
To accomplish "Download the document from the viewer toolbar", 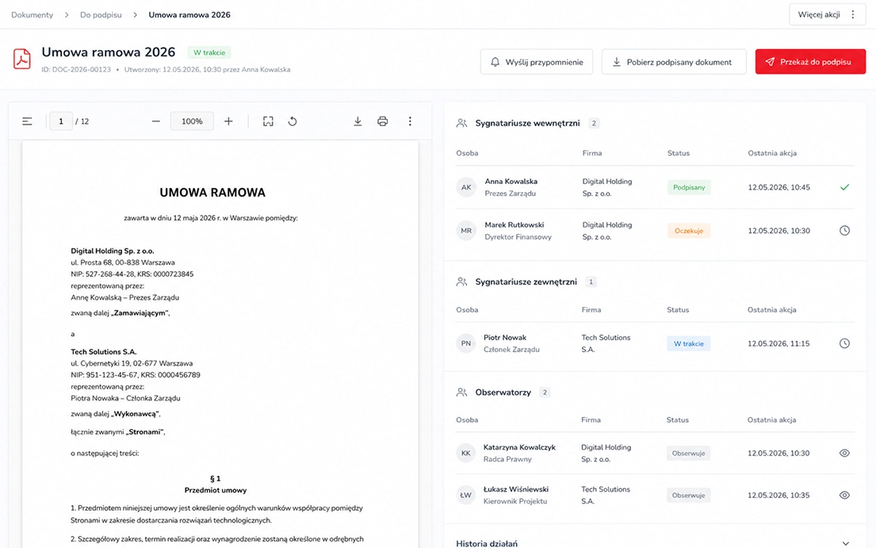I will 358,121.
